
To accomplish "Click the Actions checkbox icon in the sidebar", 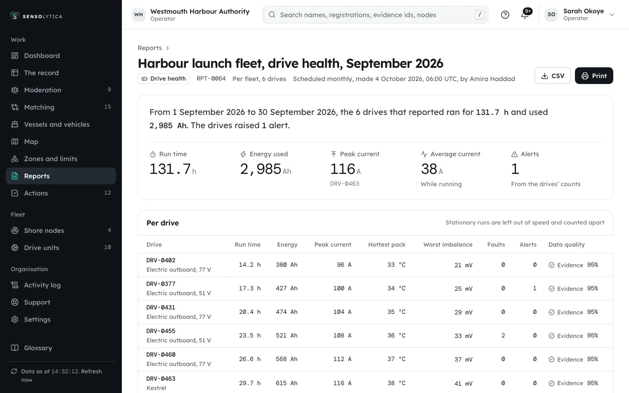I will [x=15, y=193].
